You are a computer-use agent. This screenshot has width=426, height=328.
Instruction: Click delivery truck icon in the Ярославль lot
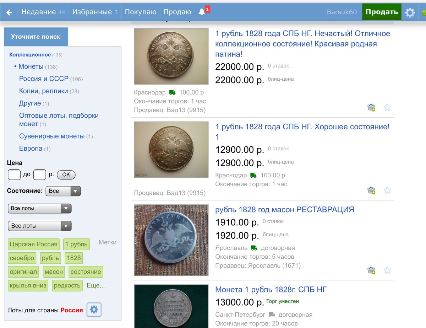pyautogui.click(x=254, y=248)
